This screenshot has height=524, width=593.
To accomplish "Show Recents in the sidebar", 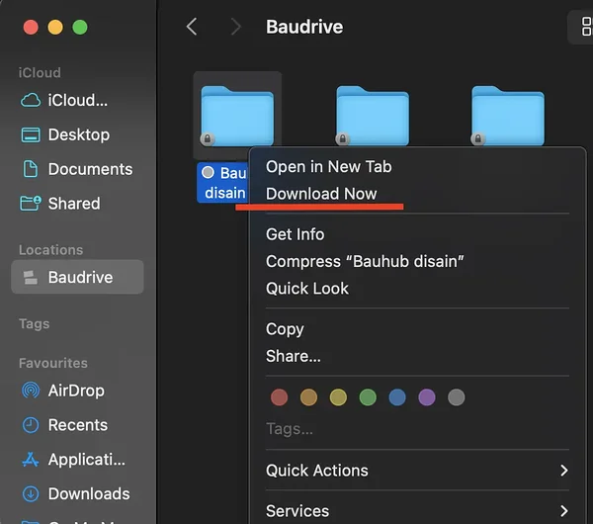I will [77, 425].
